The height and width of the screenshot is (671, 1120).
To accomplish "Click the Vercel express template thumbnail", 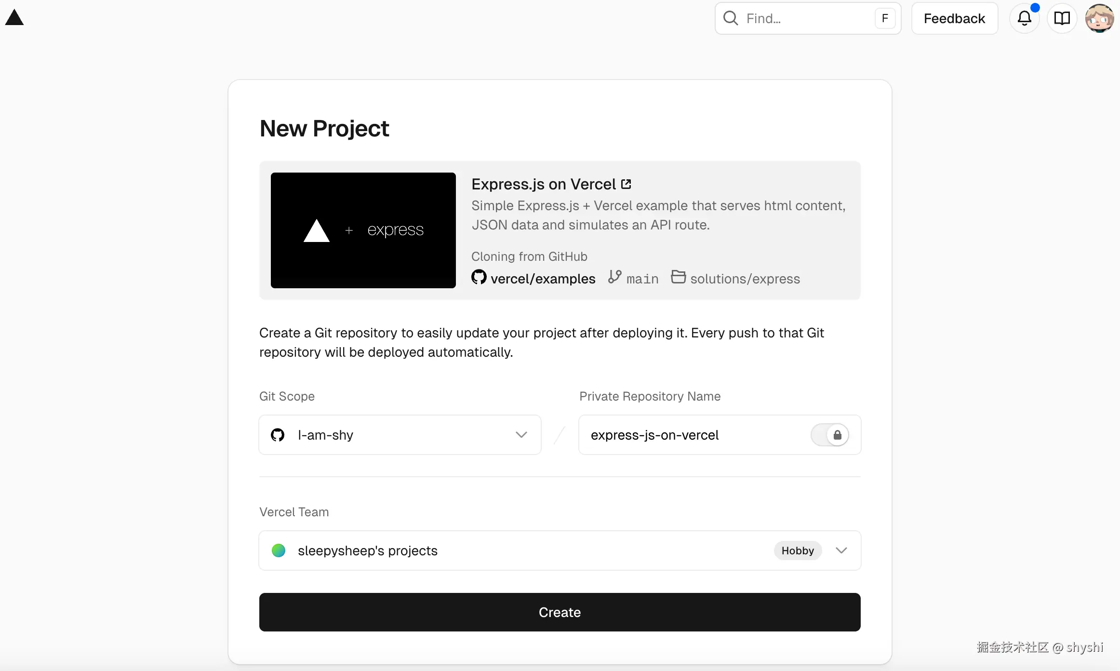I will point(363,230).
